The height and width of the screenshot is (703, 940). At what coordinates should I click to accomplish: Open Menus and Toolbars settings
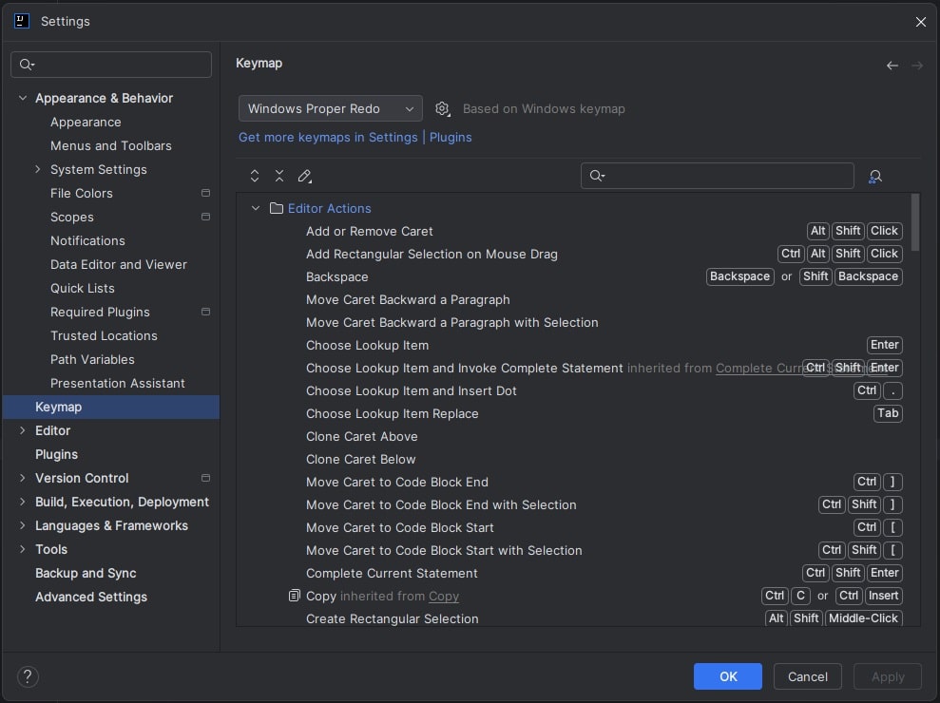click(111, 145)
